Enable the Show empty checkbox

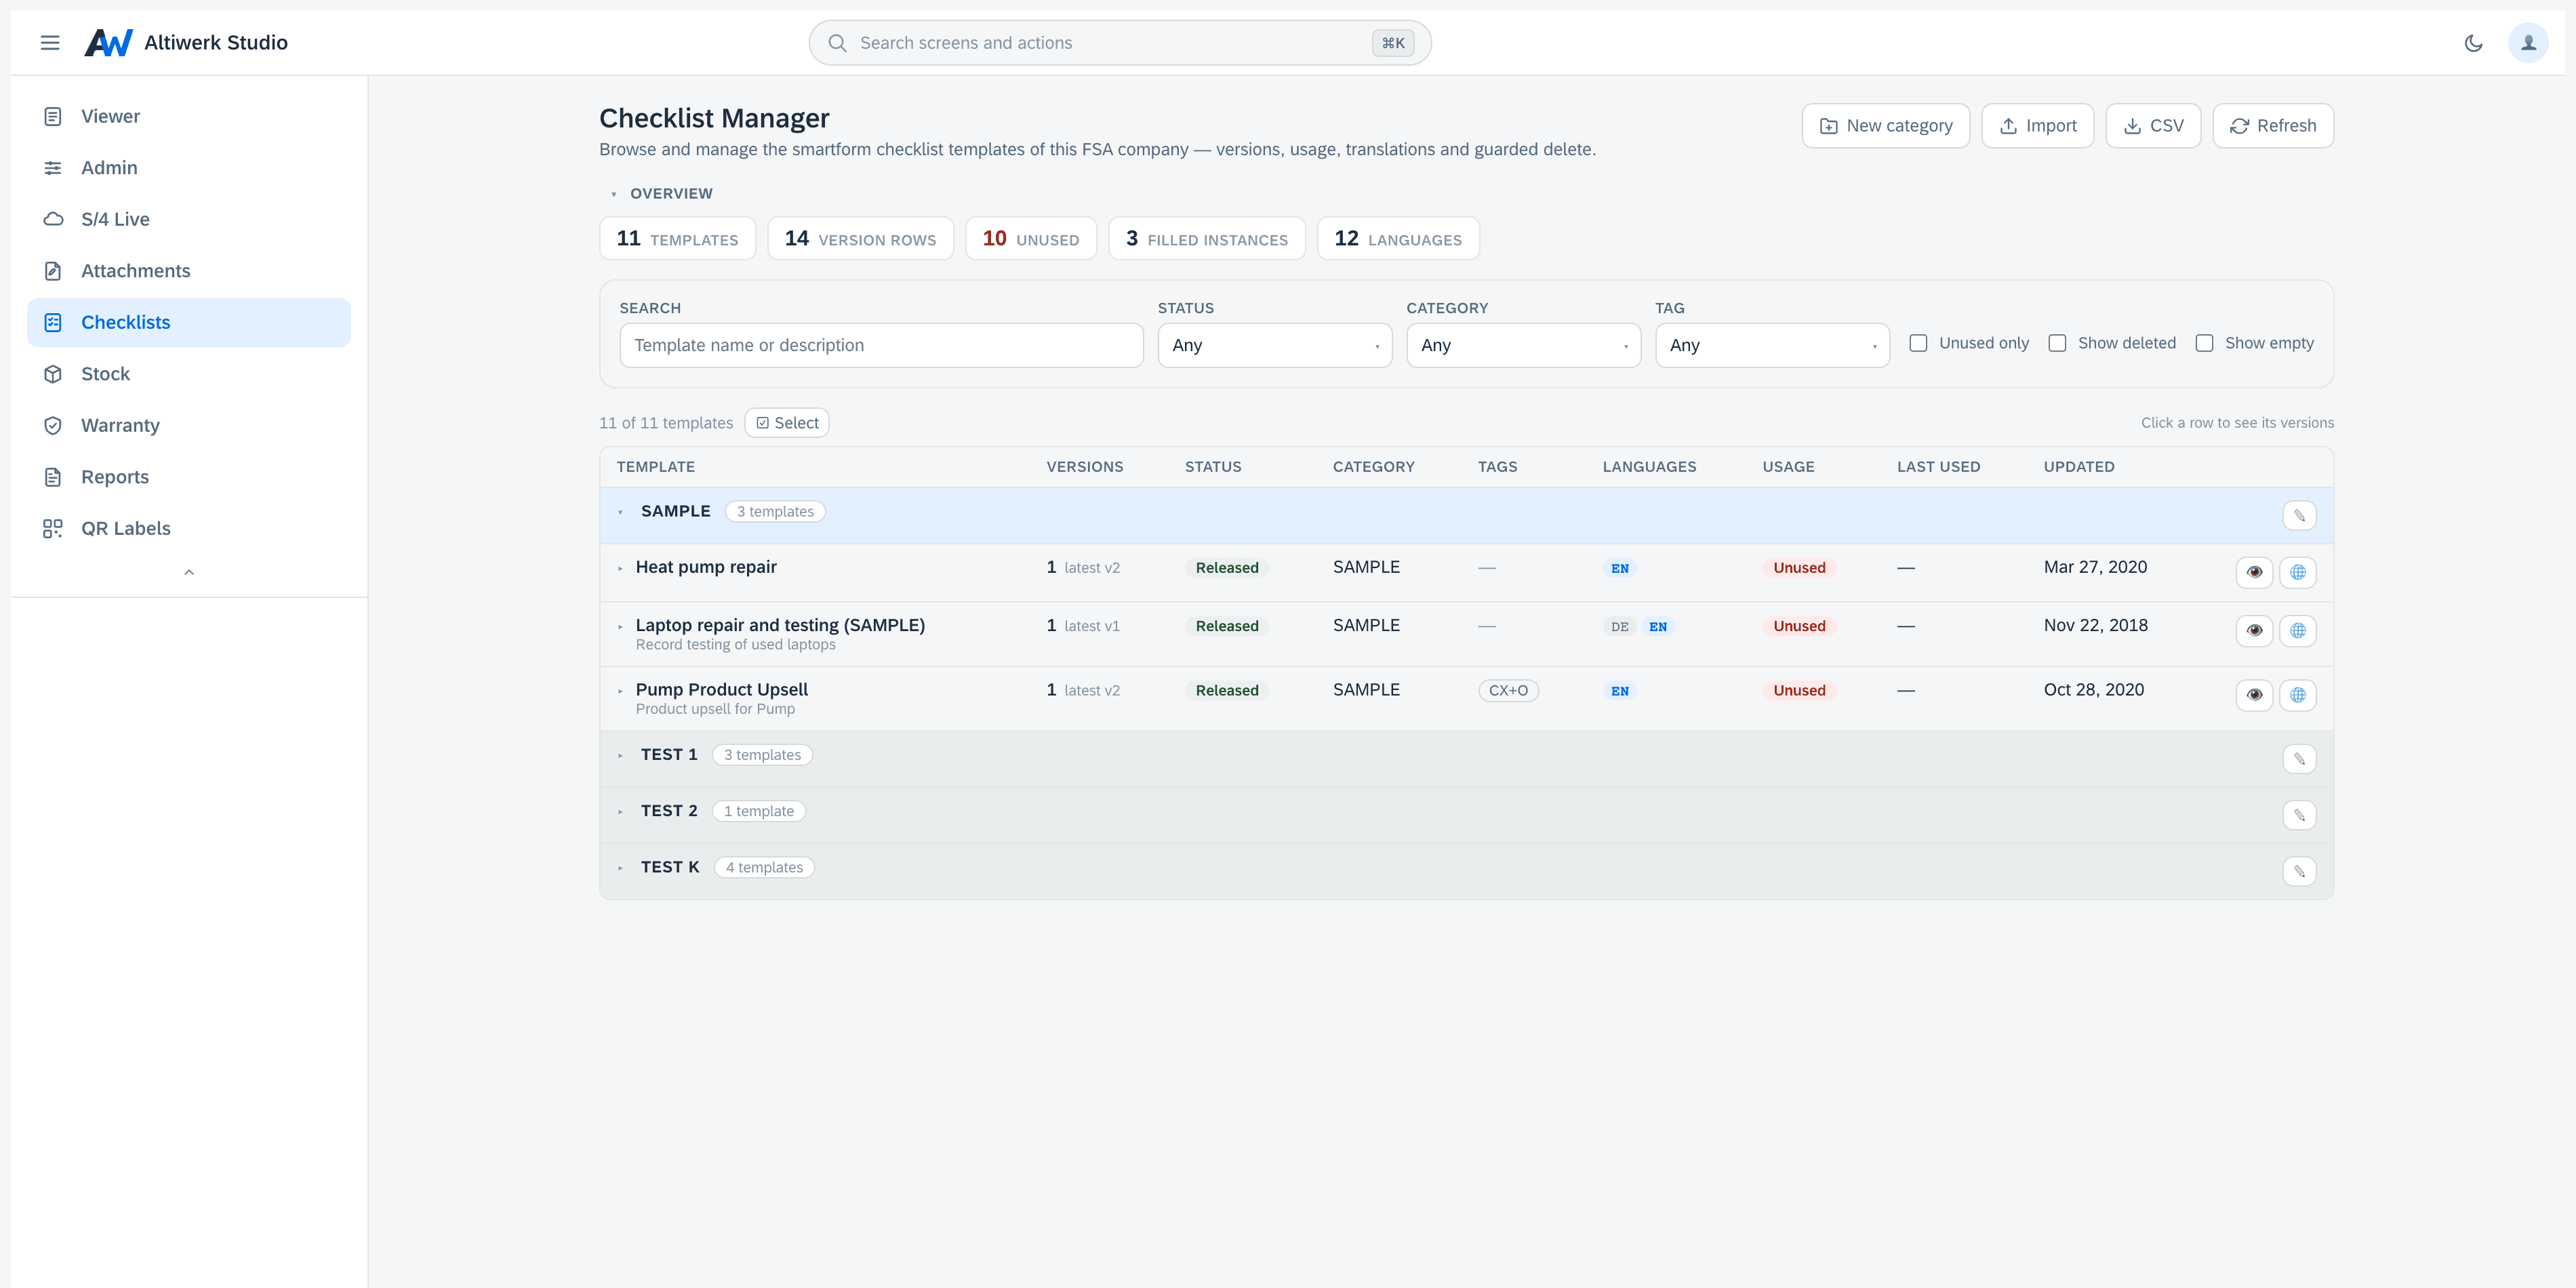(2204, 343)
